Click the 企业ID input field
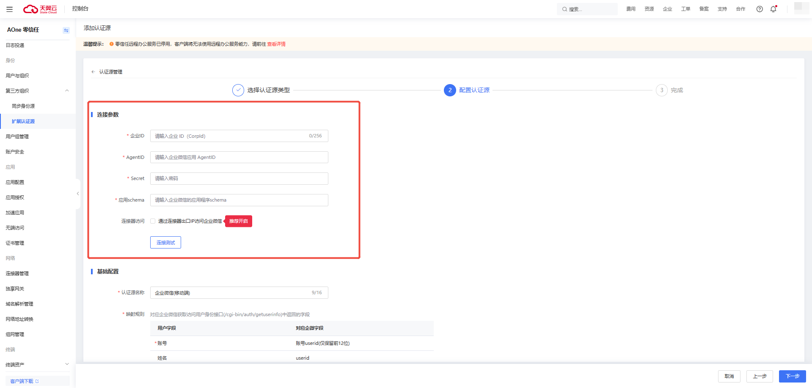The width and height of the screenshot is (812, 388). point(239,136)
